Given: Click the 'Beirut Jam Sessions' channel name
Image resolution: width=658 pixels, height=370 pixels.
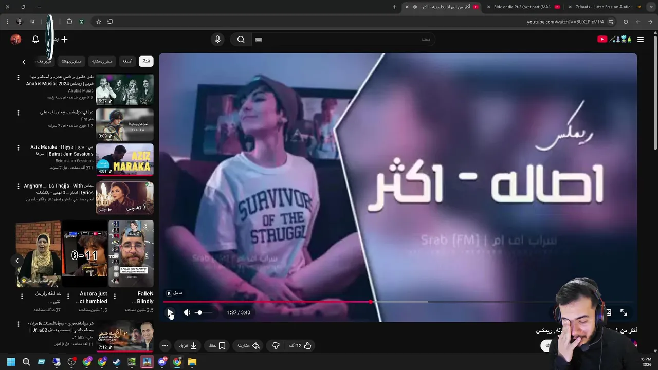Looking at the screenshot, I should 75,161.
